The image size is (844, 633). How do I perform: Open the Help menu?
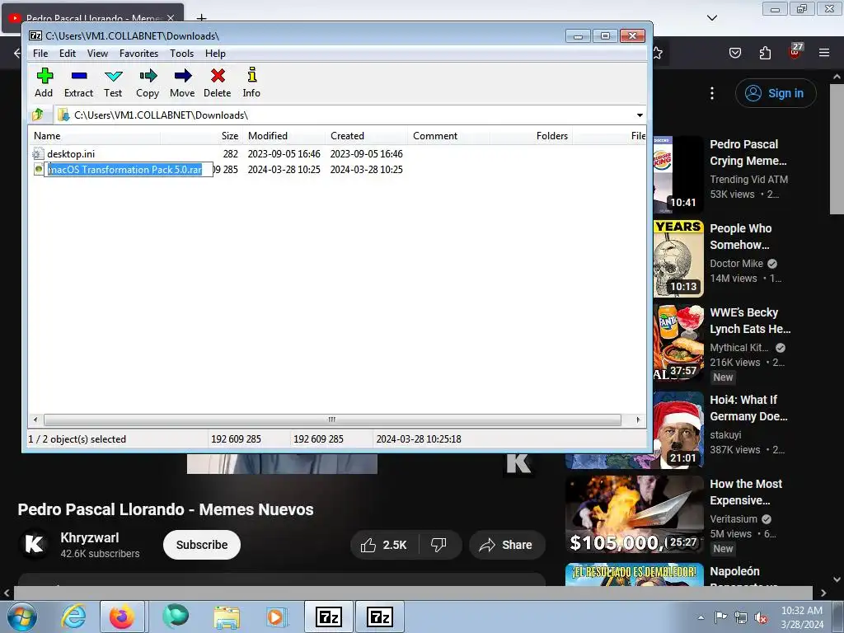click(x=215, y=54)
